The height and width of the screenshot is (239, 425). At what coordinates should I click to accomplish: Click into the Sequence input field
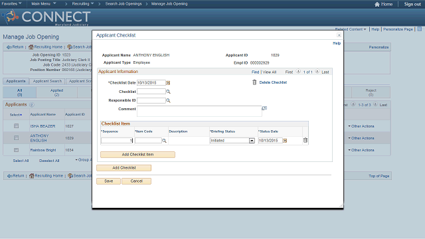[x=117, y=141]
